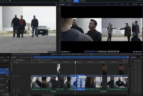The height and width of the screenshot is (96, 143).
Task: Click the viewer play button
Action: (81, 54)
